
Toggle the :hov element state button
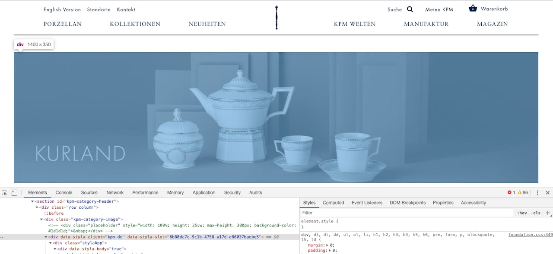point(522,213)
